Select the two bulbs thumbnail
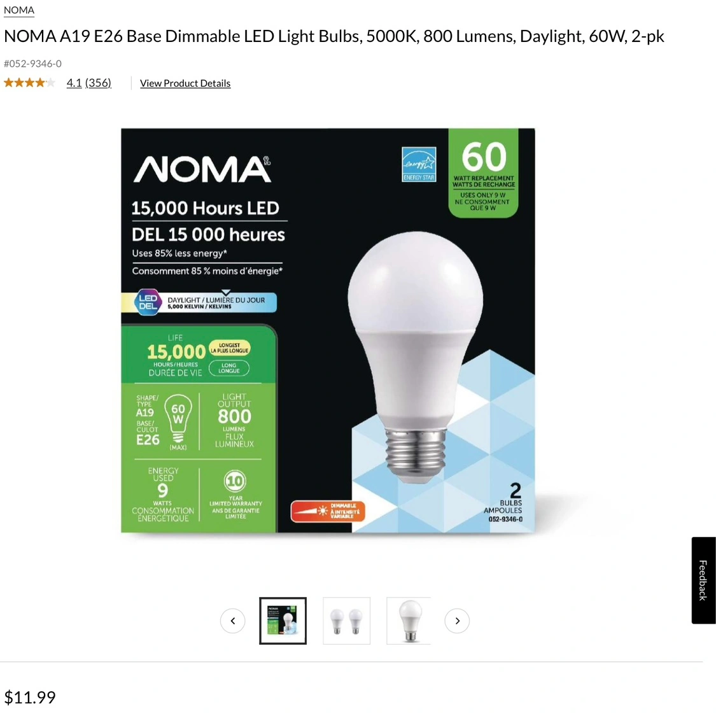Image resolution: width=716 pixels, height=716 pixels. (347, 621)
